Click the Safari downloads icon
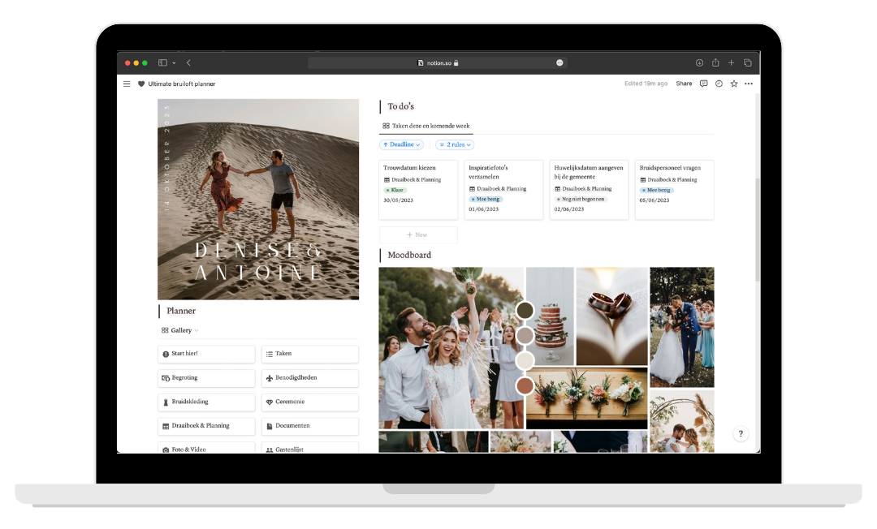 [x=699, y=62]
